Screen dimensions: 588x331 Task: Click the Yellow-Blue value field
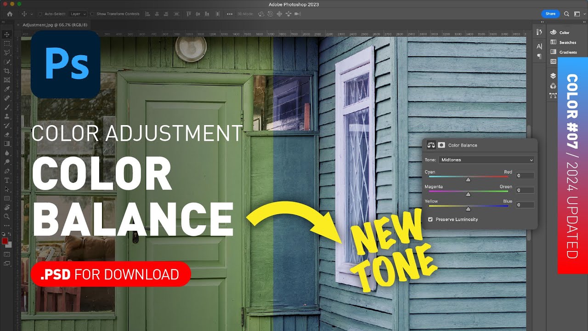point(525,205)
